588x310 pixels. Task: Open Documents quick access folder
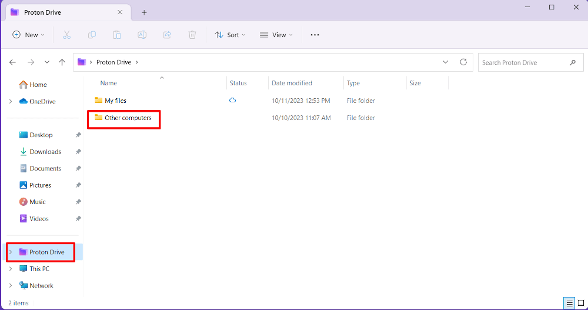(40, 168)
